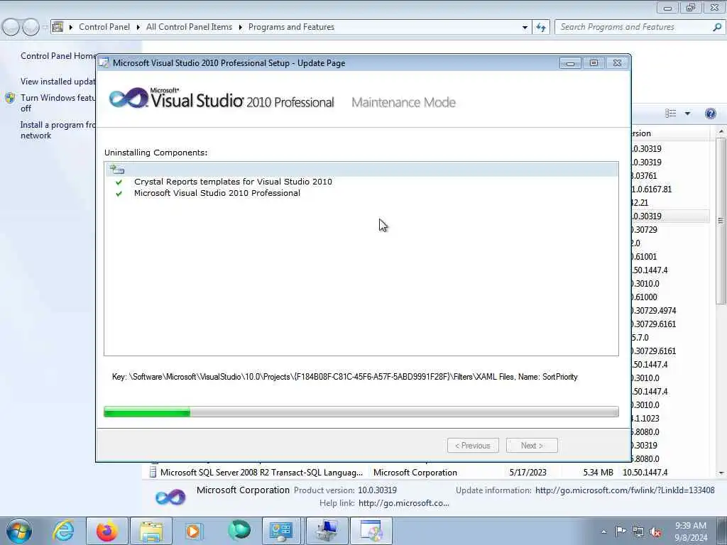Open View installed updates link
The height and width of the screenshot is (545, 727).
point(58,81)
